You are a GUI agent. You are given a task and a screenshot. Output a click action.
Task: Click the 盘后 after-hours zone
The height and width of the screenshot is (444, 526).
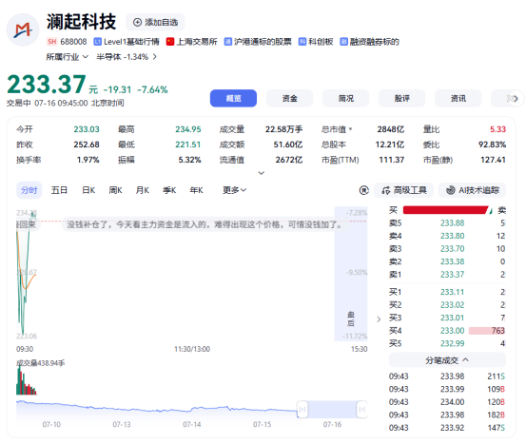(x=351, y=274)
